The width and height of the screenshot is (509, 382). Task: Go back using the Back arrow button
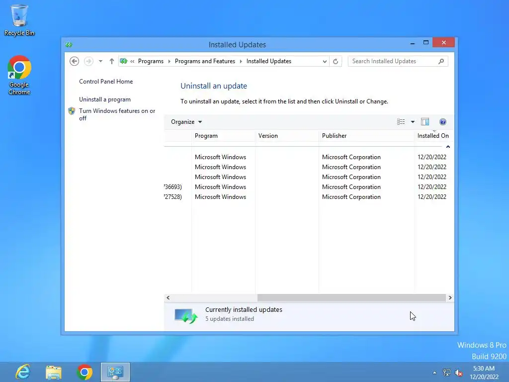[75, 61]
